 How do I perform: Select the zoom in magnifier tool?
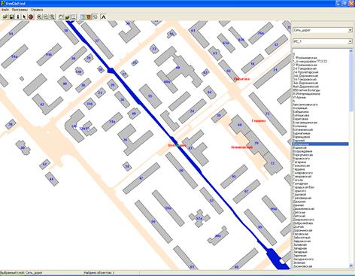point(39,17)
